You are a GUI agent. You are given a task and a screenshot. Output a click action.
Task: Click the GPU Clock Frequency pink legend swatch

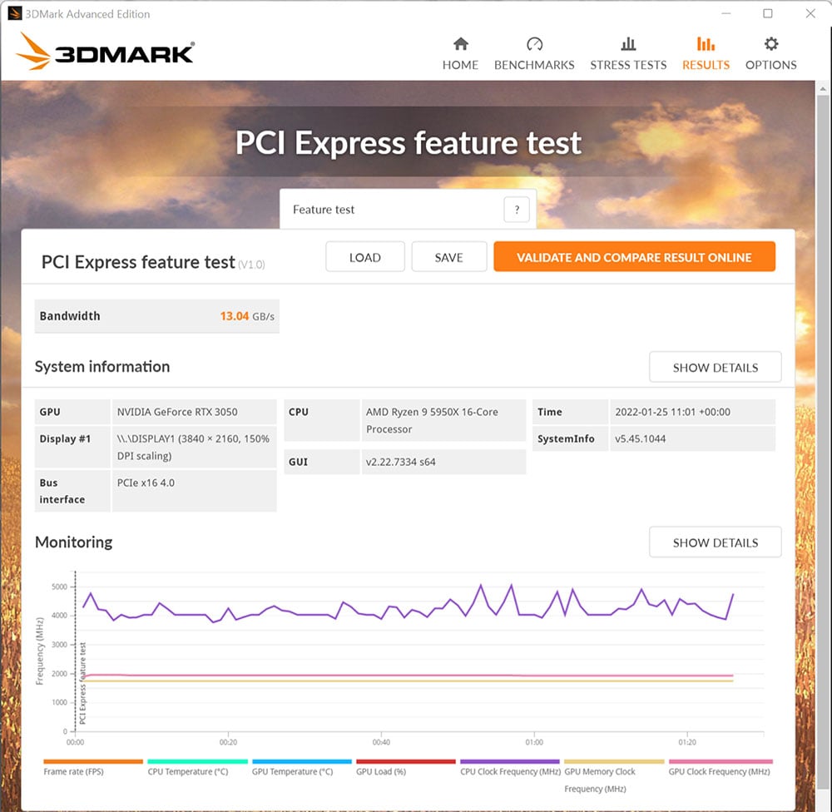click(721, 761)
